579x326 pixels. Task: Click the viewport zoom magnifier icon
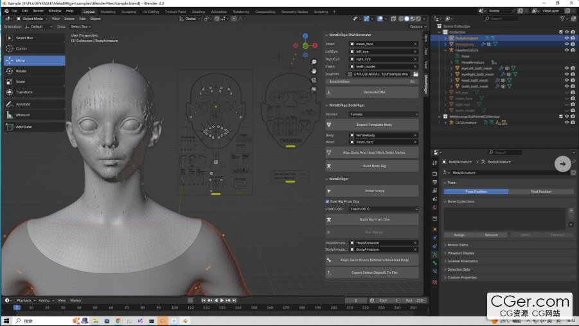coord(314,62)
